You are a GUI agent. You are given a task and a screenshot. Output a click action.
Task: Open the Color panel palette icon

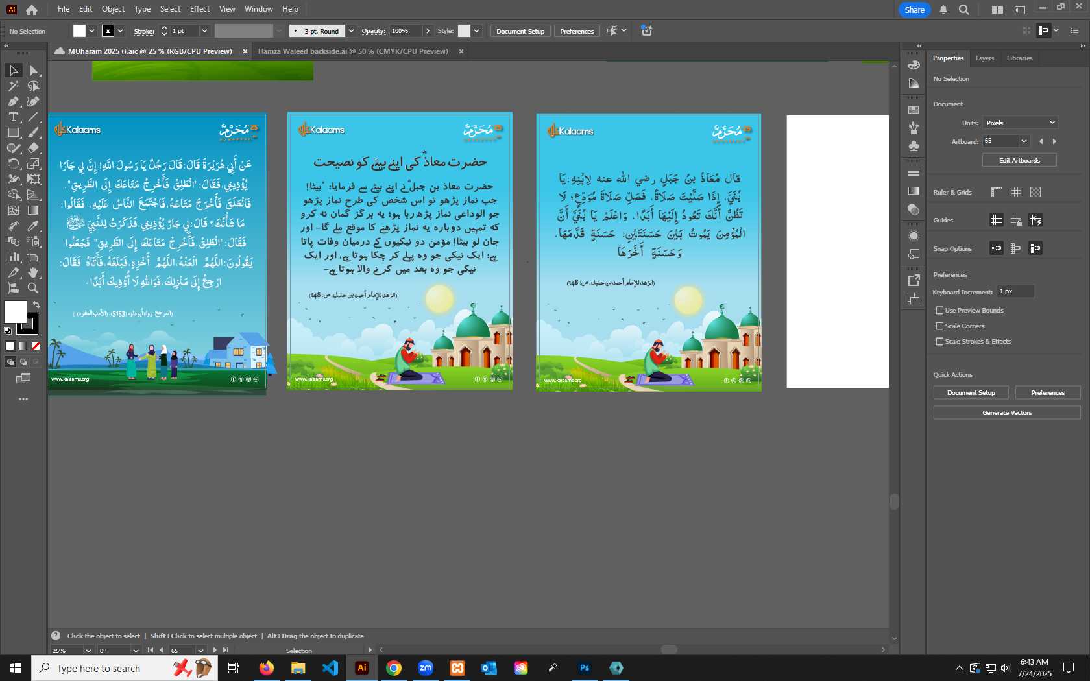point(914,65)
